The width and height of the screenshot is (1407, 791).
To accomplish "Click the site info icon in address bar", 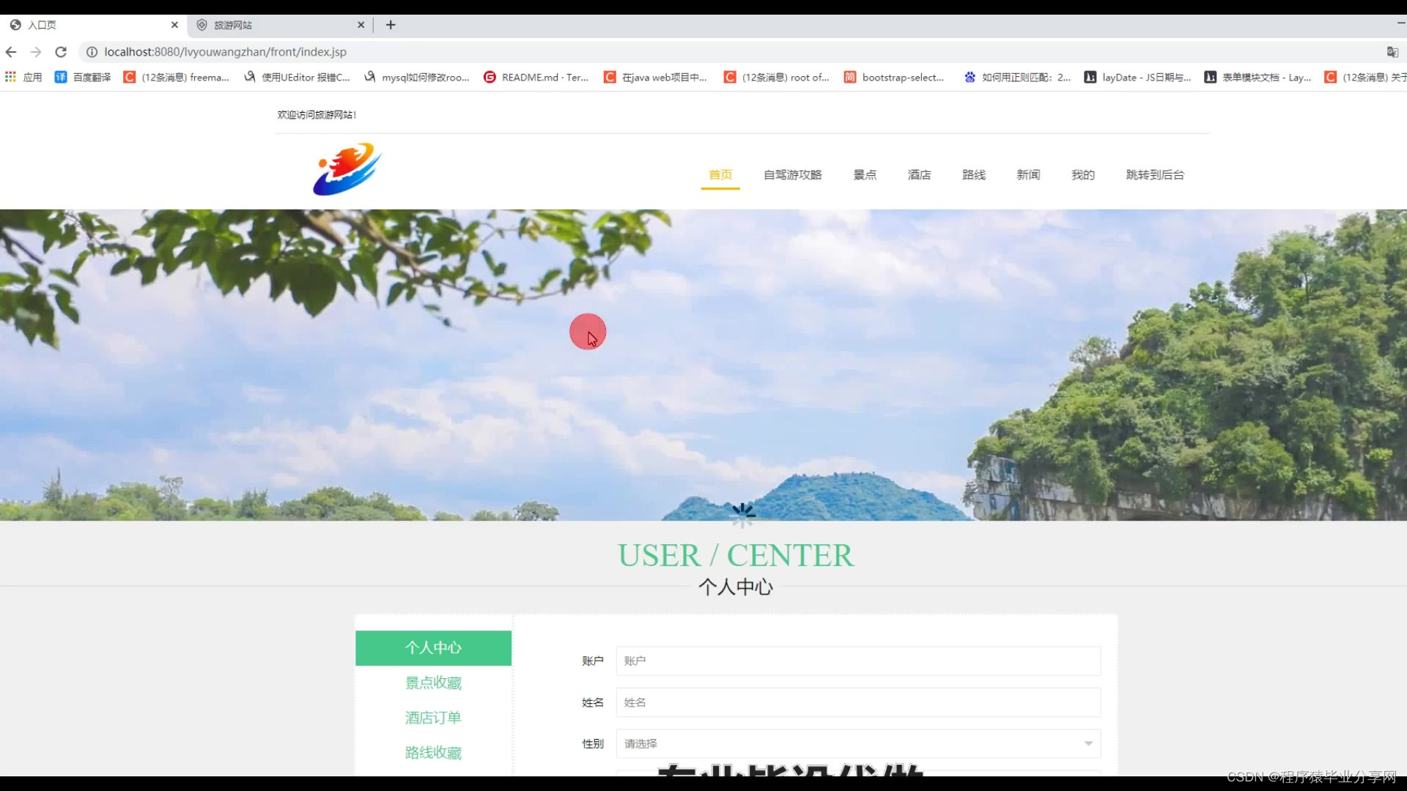I will pyautogui.click(x=92, y=52).
